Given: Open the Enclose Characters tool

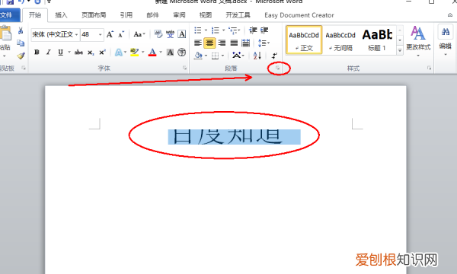Looking at the screenshot, I should click(182, 53).
